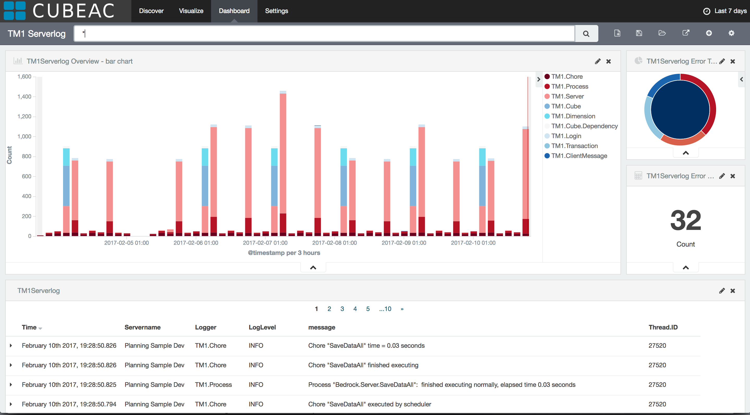Screen dimensions: 750x415
Task: Add visualization with plus circle icon
Action: click(709, 33)
